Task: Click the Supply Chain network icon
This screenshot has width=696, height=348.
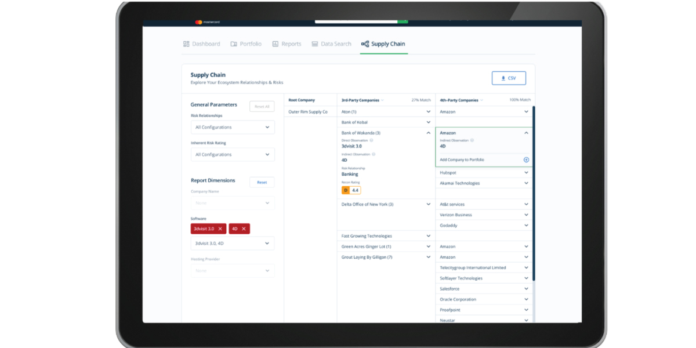Action: tap(364, 43)
